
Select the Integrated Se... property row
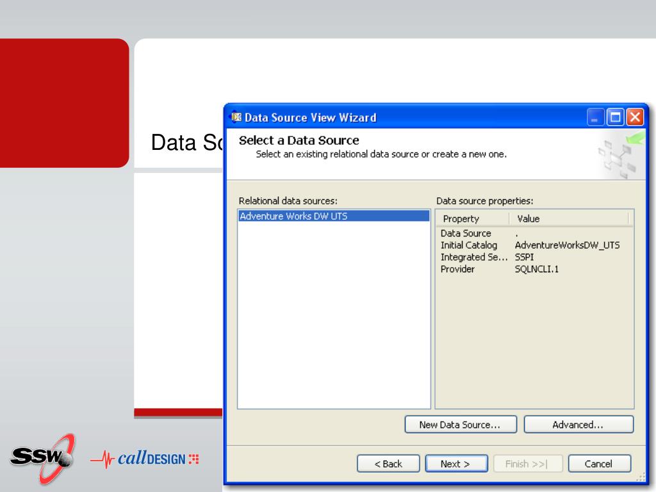534,257
